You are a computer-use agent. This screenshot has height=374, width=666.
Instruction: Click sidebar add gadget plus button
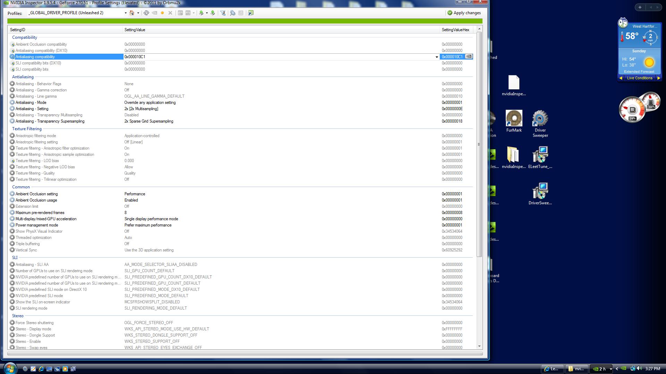(x=640, y=7)
